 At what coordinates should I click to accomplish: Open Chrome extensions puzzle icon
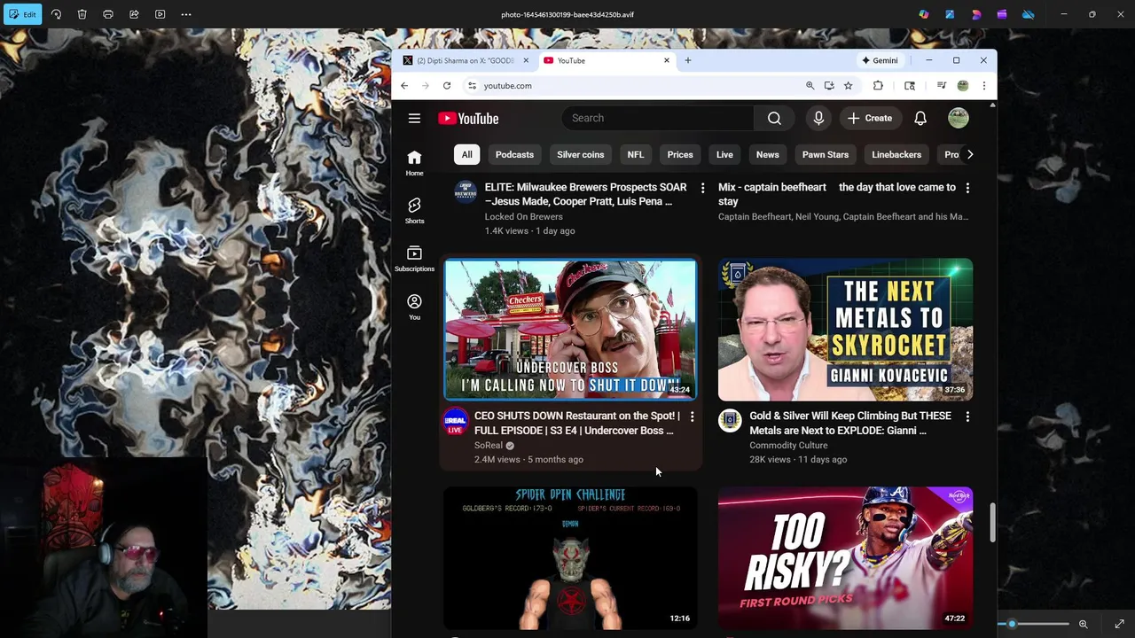coord(878,86)
